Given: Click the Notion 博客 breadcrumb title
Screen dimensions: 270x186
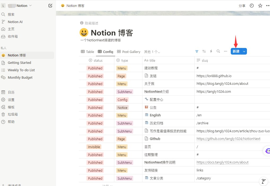Looking at the screenshot, I should [x=75, y=6].
